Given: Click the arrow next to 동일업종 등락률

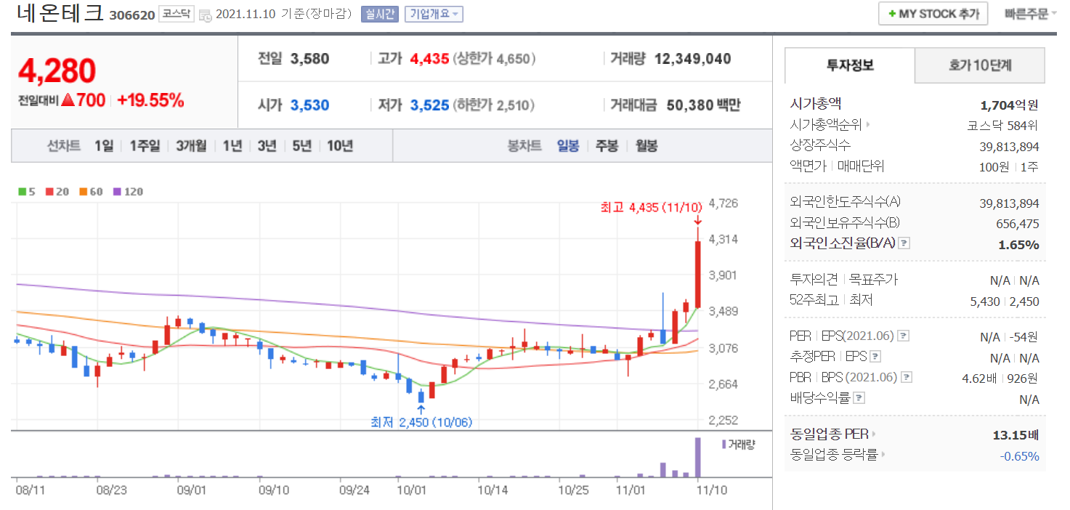Looking at the screenshot, I should [884, 456].
